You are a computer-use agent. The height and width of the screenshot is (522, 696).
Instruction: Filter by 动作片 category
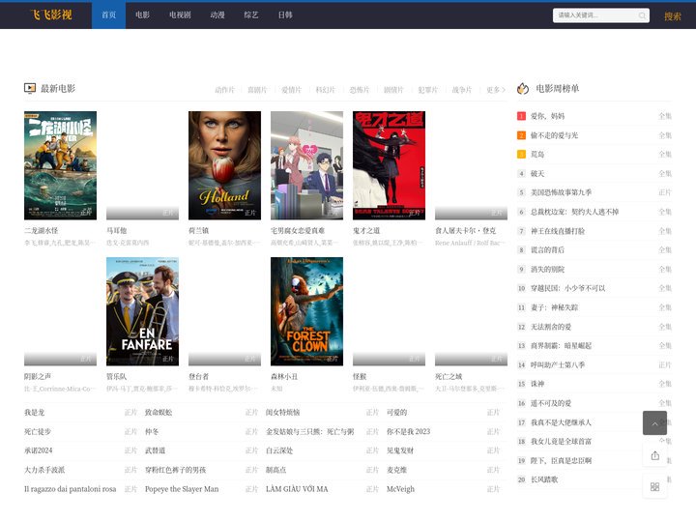click(x=224, y=90)
